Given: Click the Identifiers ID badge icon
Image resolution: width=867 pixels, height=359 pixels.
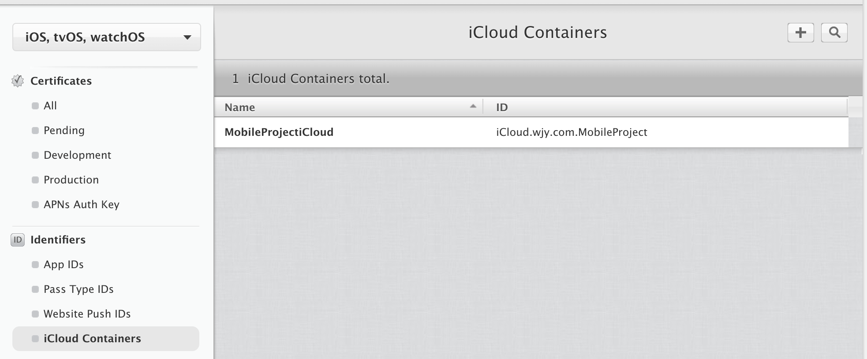Looking at the screenshot, I should click(x=18, y=239).
